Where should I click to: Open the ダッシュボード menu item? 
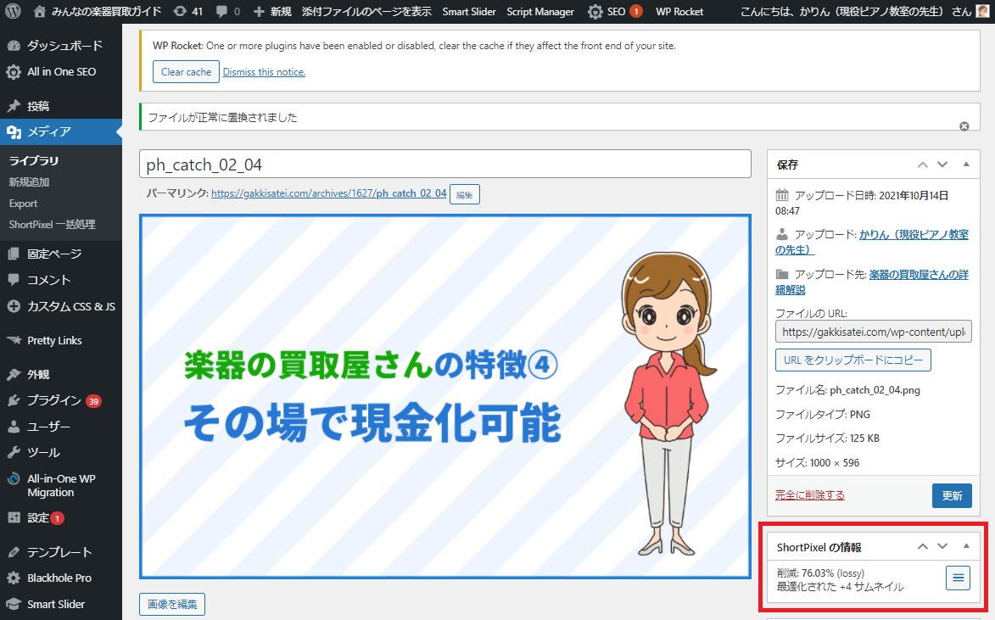[x=64, y=46]
